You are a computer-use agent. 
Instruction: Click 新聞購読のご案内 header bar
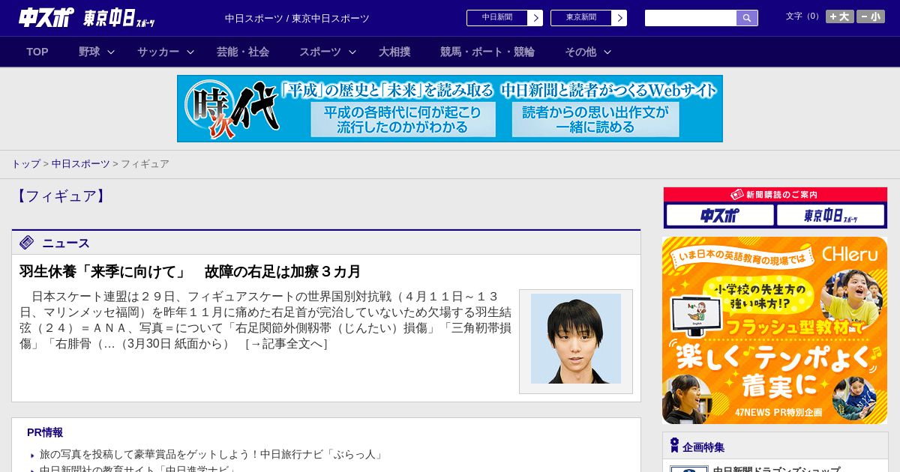775,194
